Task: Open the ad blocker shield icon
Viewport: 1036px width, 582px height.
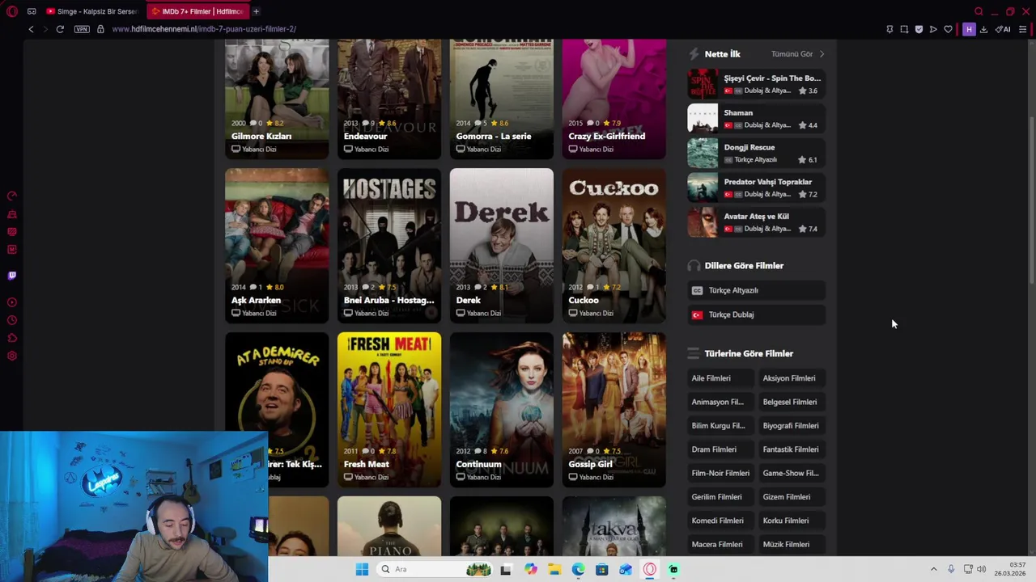Action: [919, 29]
